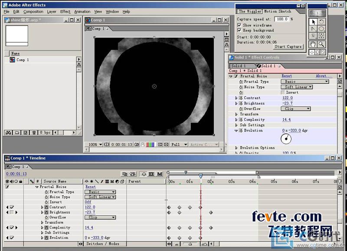Toggle the shy layers button in Timeline
347x251 pixels.
pyautogui.click(x=144, y=174)
